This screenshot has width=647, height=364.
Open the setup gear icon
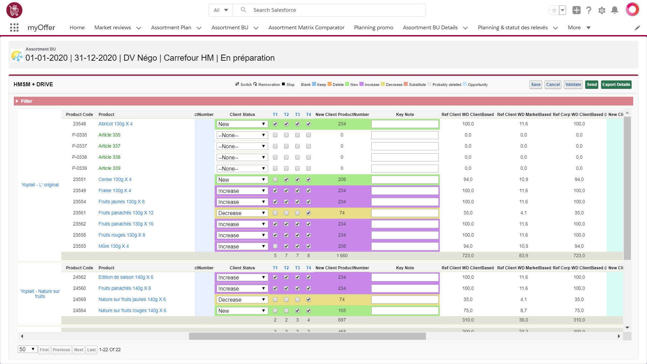coord(602,10)
